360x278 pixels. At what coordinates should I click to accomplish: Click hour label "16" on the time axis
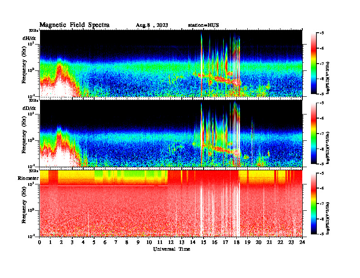coord(215,242)
